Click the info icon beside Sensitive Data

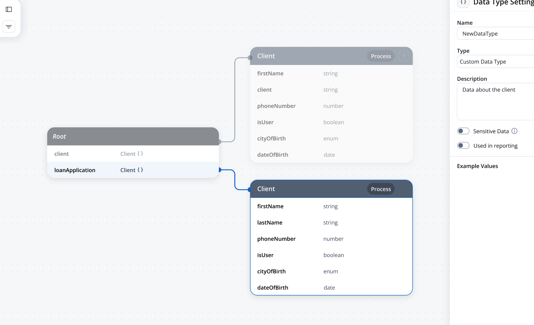pos(514,131)
